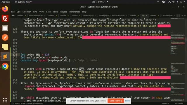
Task: Click line number 135 in gutter
Action: point(15,83)
